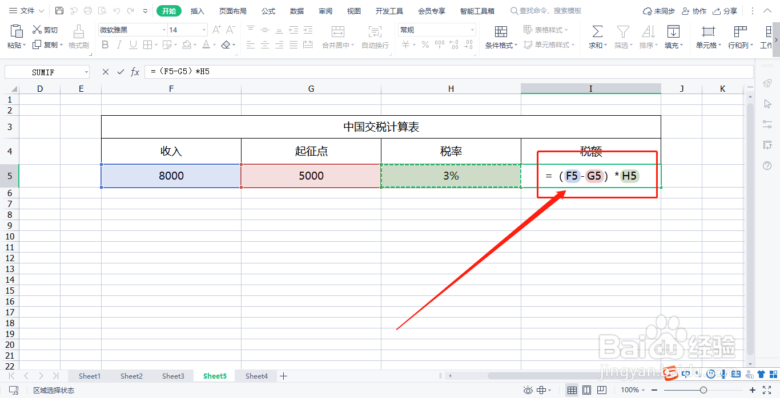Toggle bold formatting

[x=105, y=44]
